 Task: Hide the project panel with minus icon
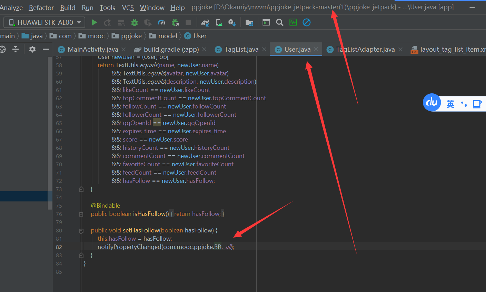point(46,49)
